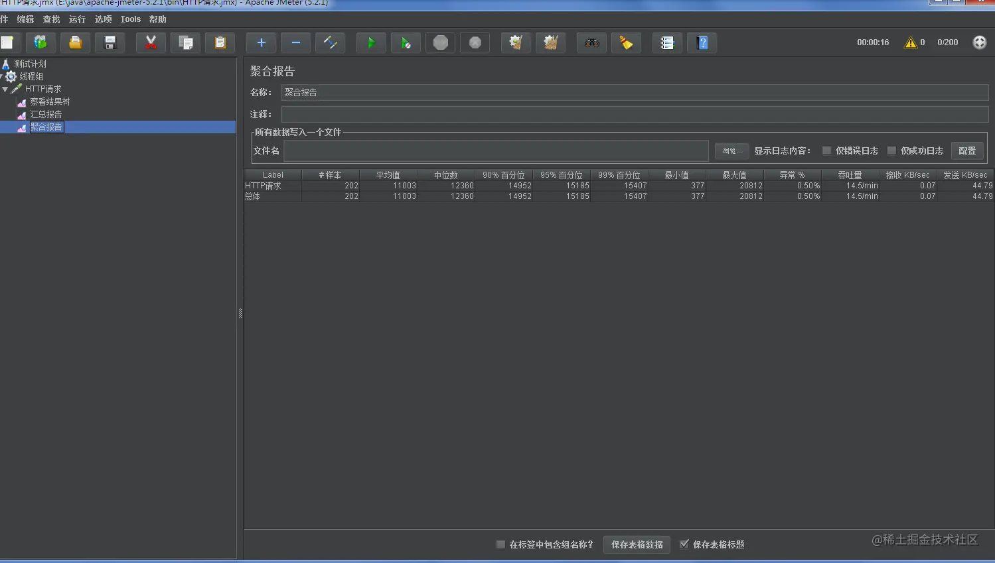Screen dimensions: 995x563
Task: Click the 最大值 column header
Action: tap(734, 175)
